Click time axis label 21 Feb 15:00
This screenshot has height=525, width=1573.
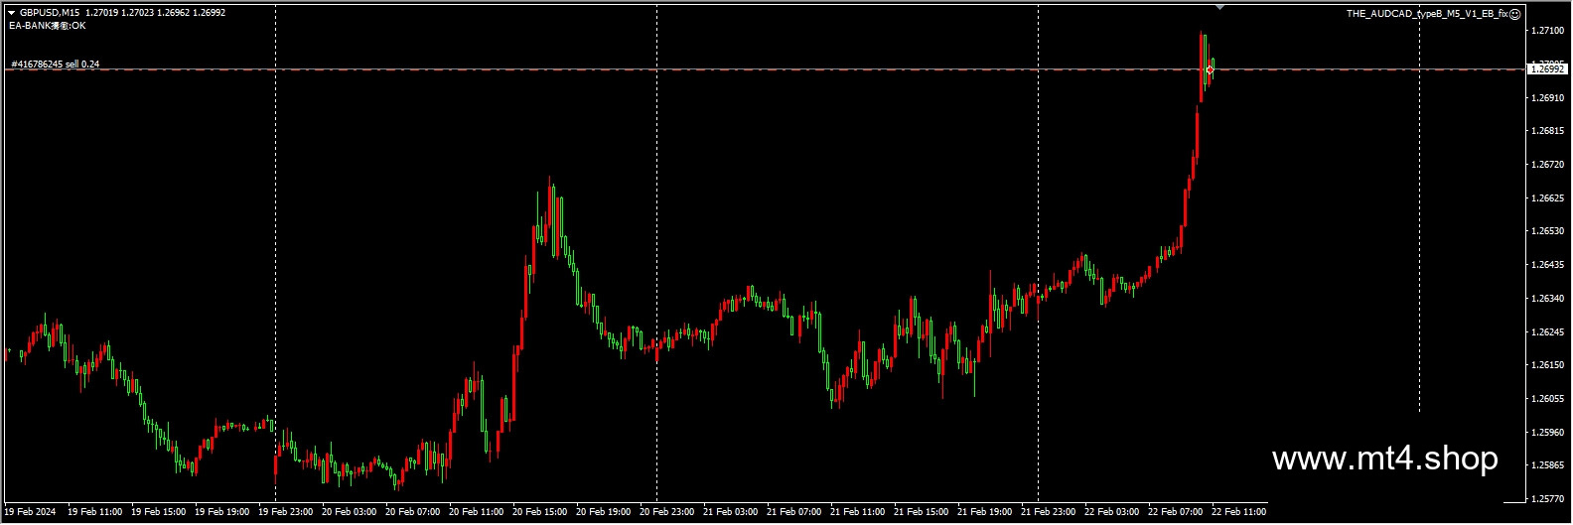921,513
